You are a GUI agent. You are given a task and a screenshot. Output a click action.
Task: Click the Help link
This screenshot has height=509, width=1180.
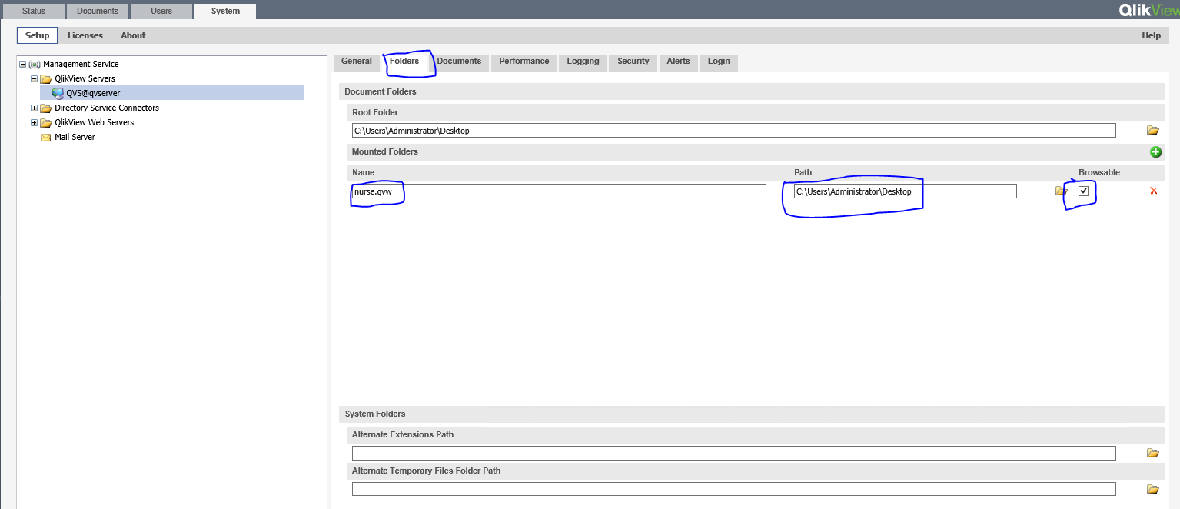tap(1151, 35)
